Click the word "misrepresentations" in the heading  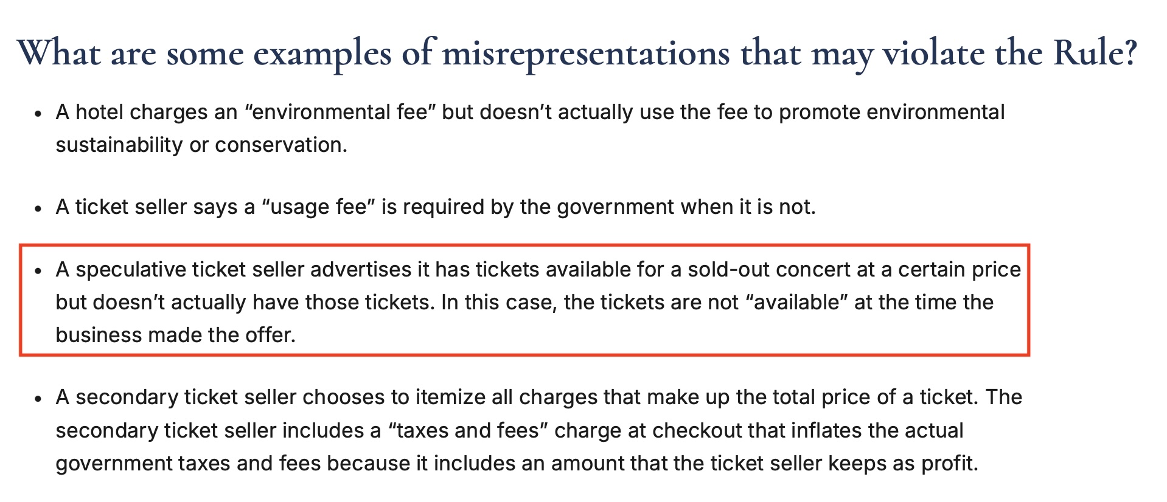click(585, 53)
